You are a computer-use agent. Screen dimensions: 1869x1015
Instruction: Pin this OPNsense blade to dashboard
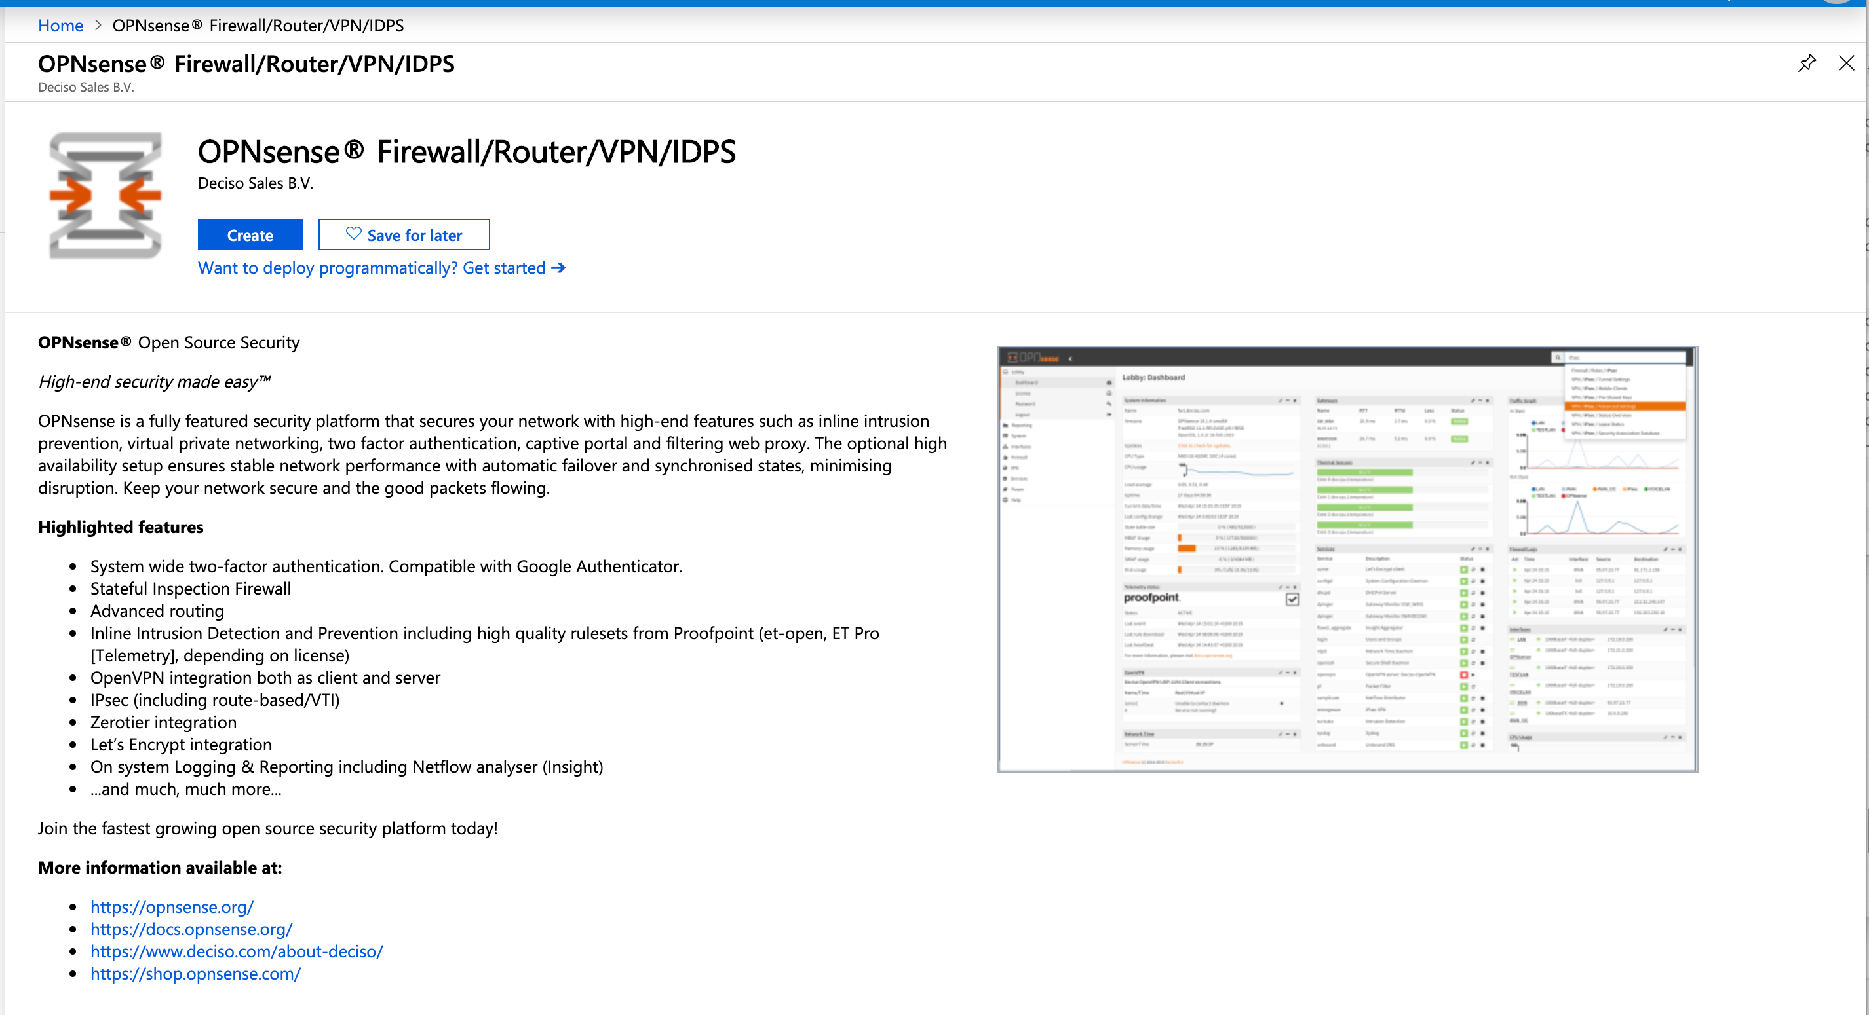(1807, 64)
